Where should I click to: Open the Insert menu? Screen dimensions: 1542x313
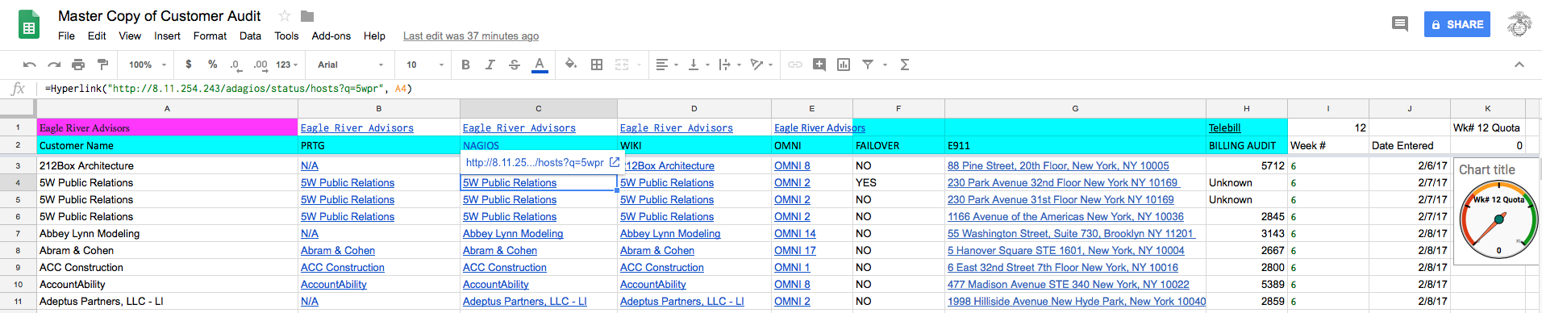[x=167, y=35]
